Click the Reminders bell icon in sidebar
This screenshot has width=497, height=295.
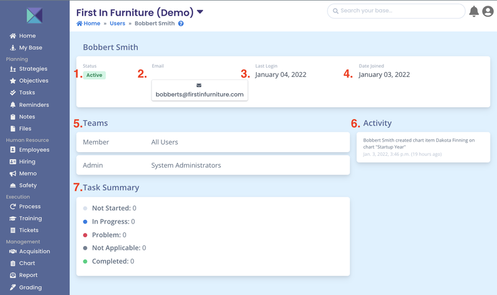tap(12, 105)
